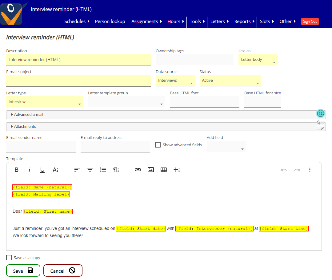The height and width of the screenshot is (280, 332).
Task: Open the Assignments menu
Action: 146,22
